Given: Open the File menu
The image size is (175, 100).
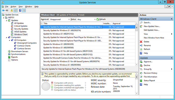Looking at the screenshot, I should [7, 6].
